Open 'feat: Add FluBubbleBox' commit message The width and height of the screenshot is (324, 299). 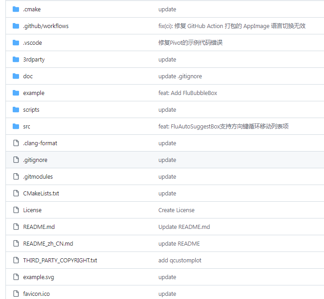188,93
